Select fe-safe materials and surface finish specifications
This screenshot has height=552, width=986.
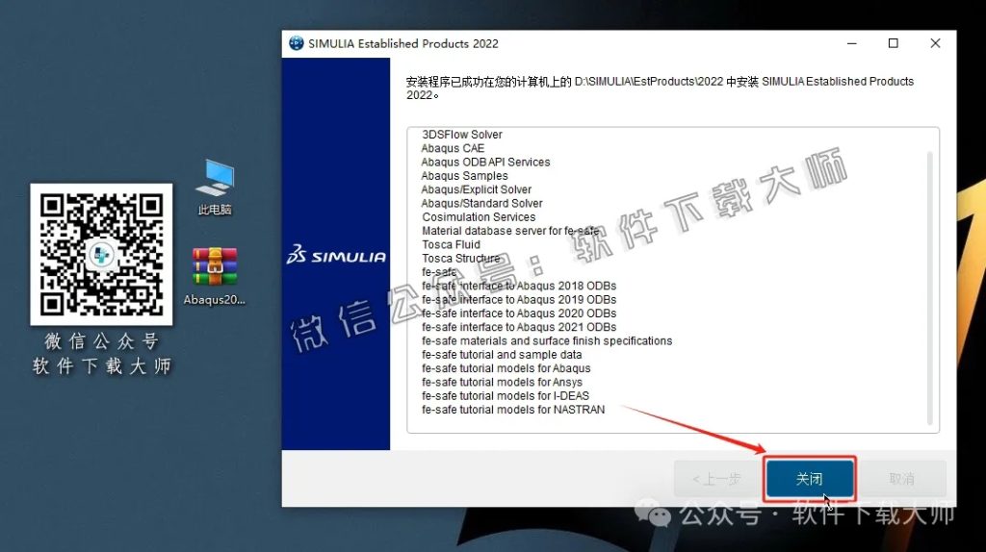tap(547, 341)
